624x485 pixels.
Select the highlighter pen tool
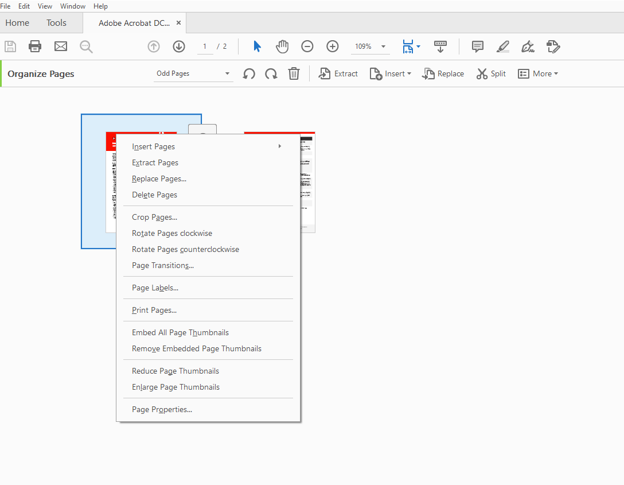click(x=502, y=46)
